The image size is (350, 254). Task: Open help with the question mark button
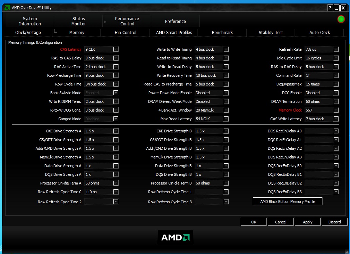pyautogui.click(x=330, y=8)
